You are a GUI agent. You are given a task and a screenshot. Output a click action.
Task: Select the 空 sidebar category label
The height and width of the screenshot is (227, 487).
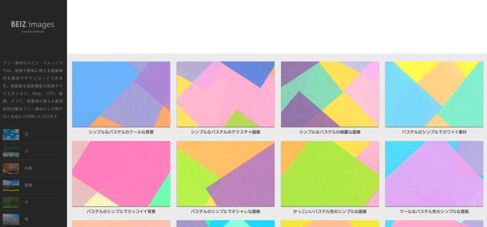click(26, 135)
